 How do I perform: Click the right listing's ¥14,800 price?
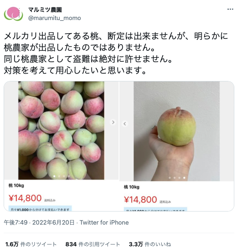(x=141, y=200)
